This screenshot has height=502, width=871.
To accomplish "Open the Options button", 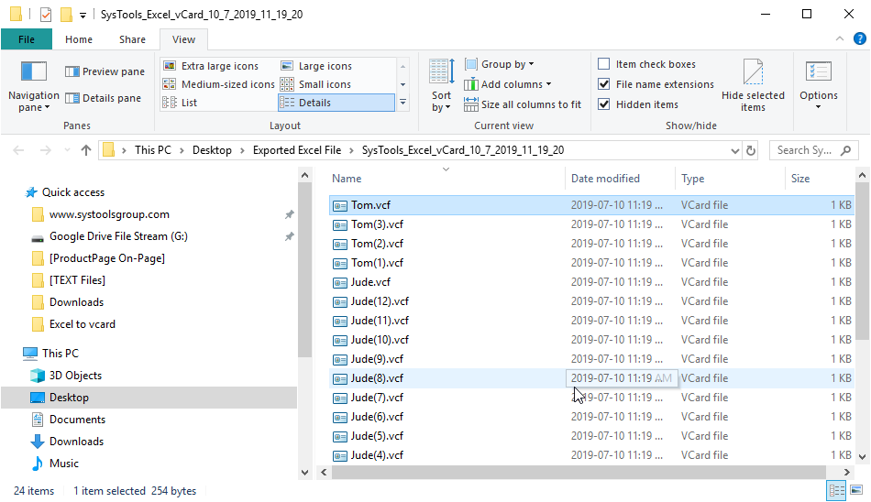I will (819, 86).
